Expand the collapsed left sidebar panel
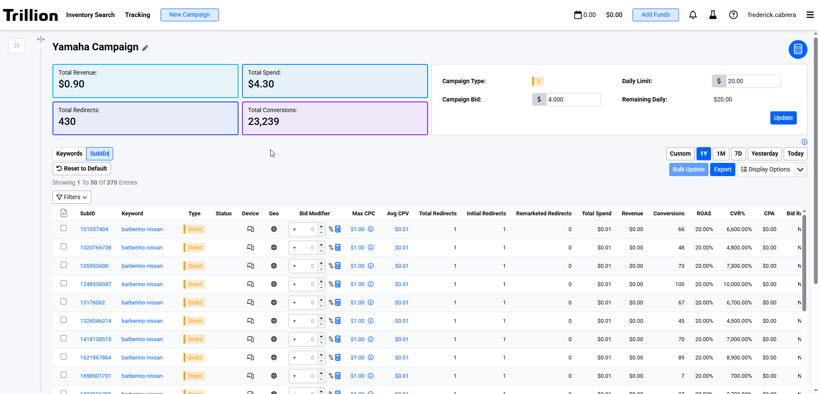 [17, 46]
